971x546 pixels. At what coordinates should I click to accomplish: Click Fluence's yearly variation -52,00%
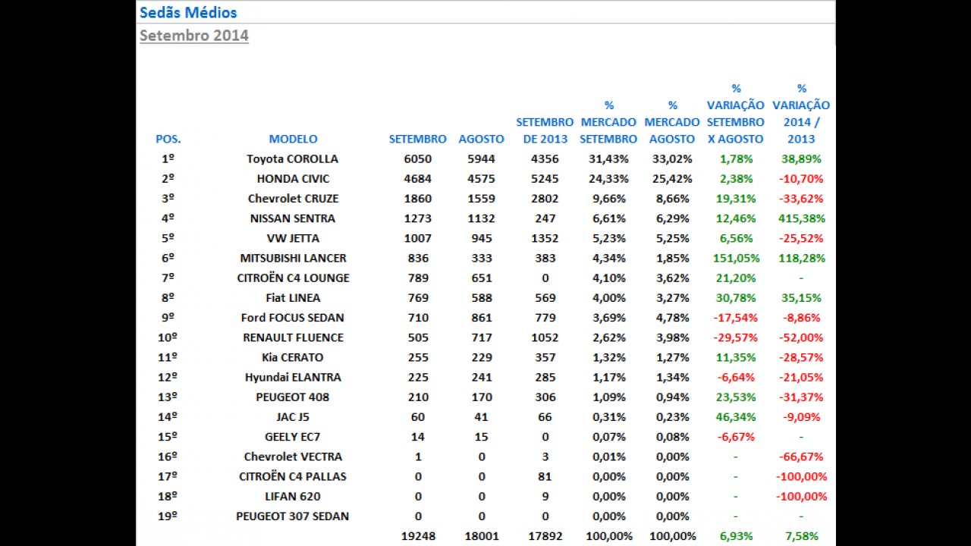[x=801, y=337]
